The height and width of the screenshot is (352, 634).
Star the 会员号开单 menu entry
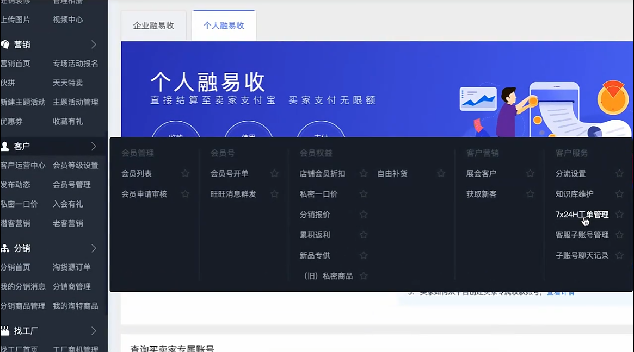click(x=274, y=174)
